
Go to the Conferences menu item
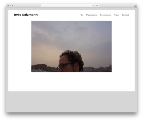pyautogui.click(x=106, y=15)
